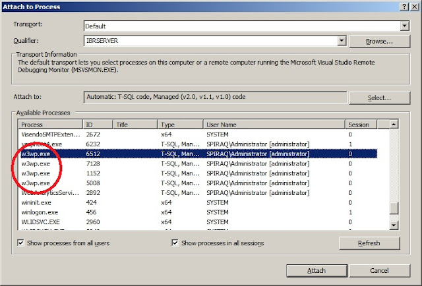Click the Cancel button
422x286 pixels.
[x=380, y=271]
